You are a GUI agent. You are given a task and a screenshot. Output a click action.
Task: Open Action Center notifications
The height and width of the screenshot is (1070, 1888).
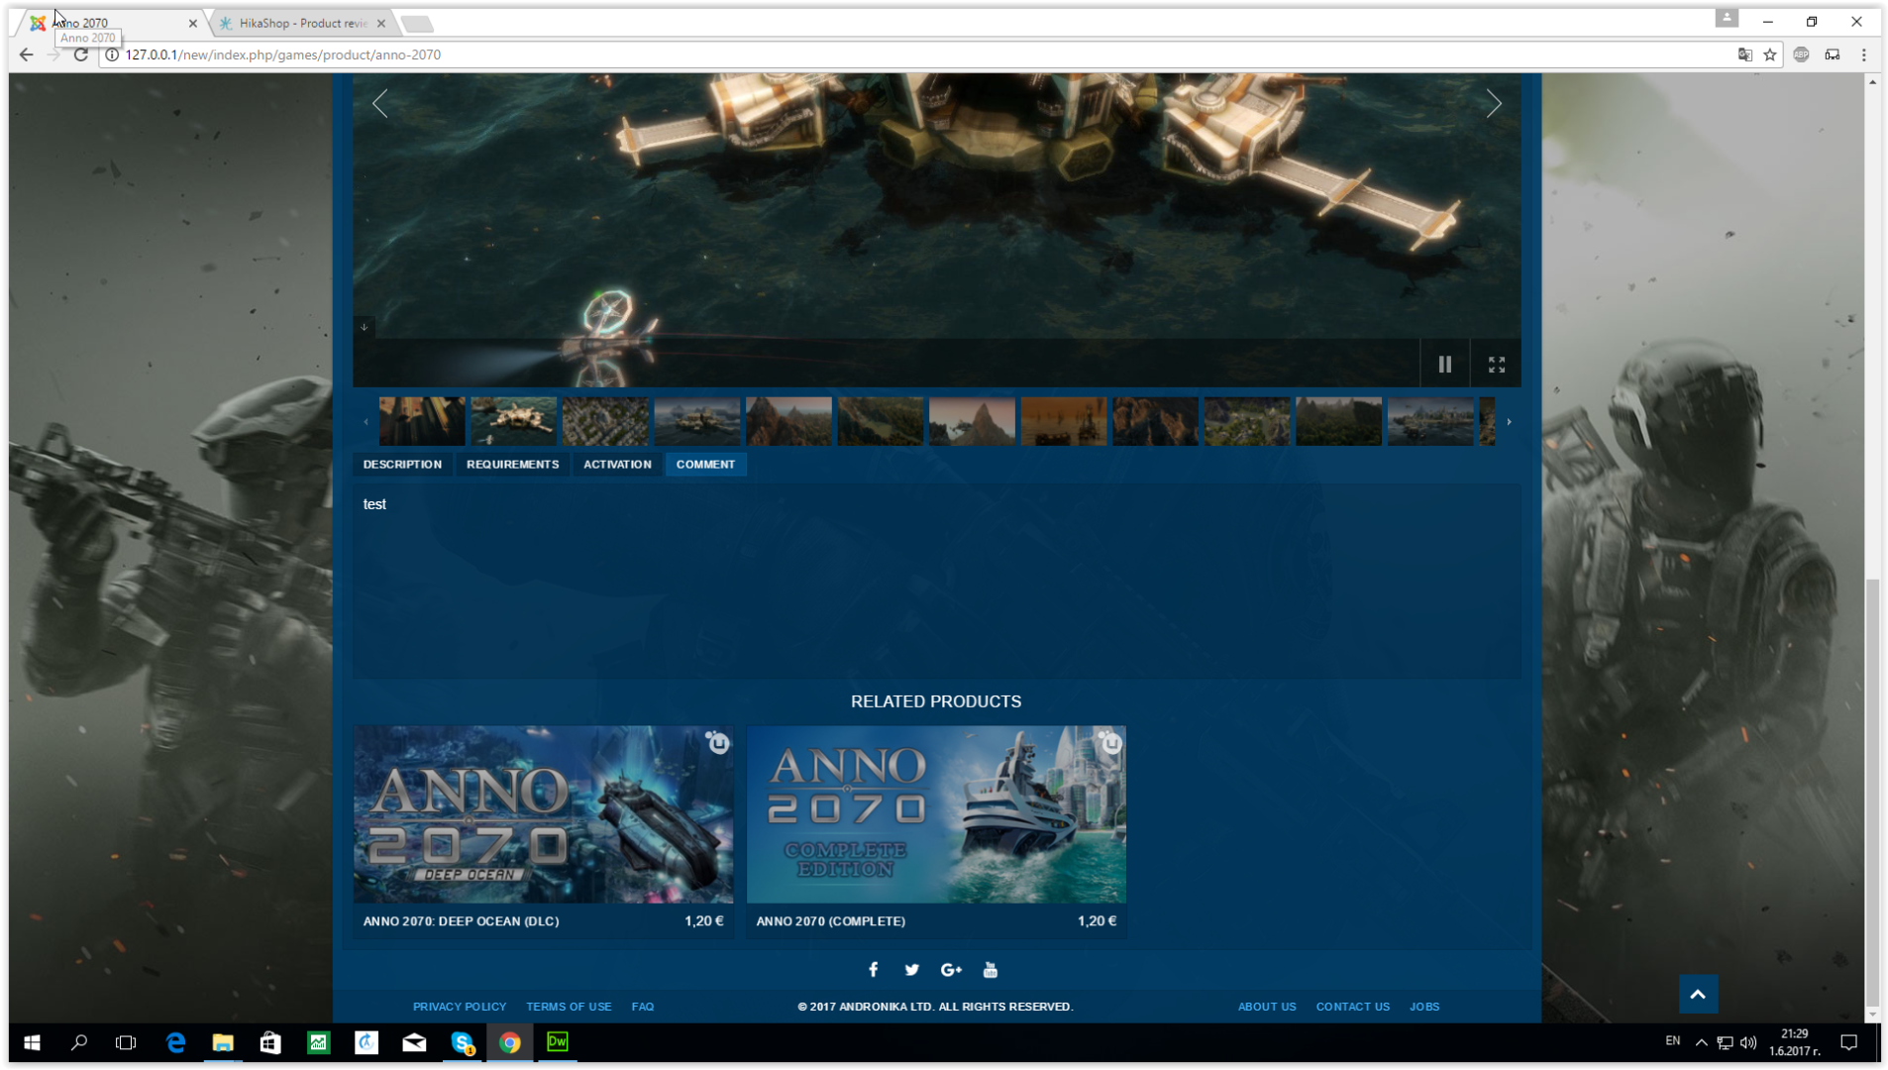[x=1848, y=1042]
